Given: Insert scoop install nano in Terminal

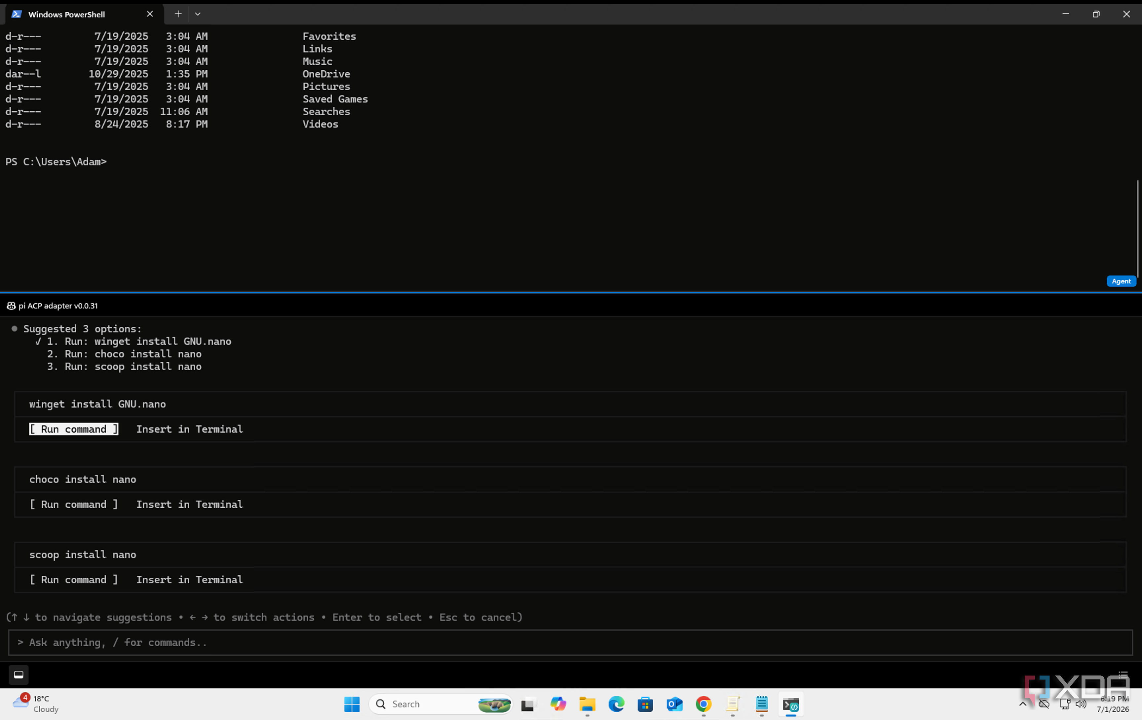Looking at the screenshot, I should [189, 580].
